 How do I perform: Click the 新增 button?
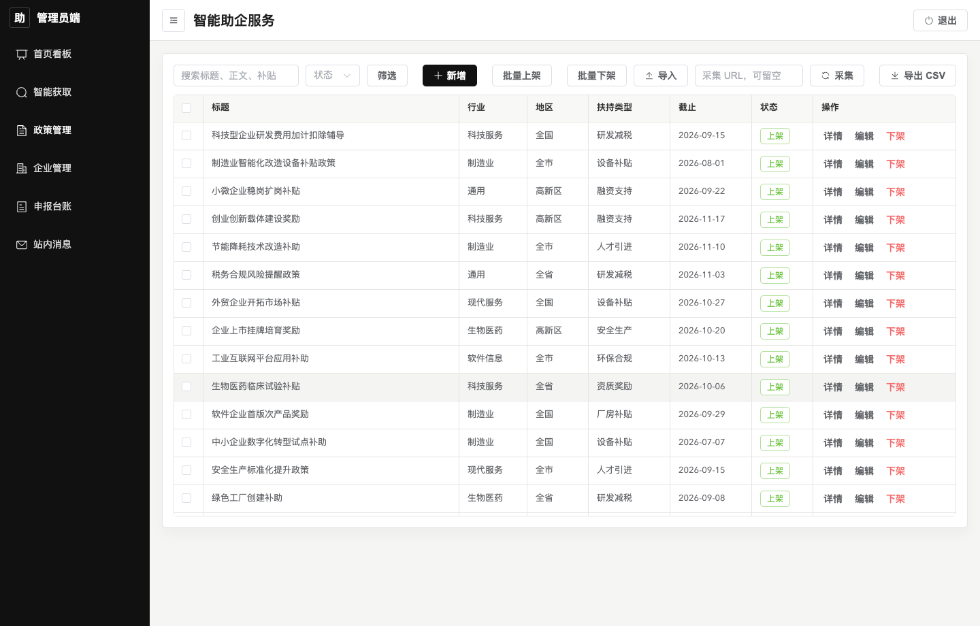click(x=450, y=76)
